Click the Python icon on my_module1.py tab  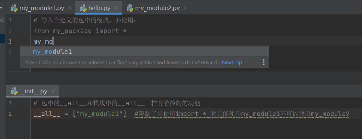14,8
